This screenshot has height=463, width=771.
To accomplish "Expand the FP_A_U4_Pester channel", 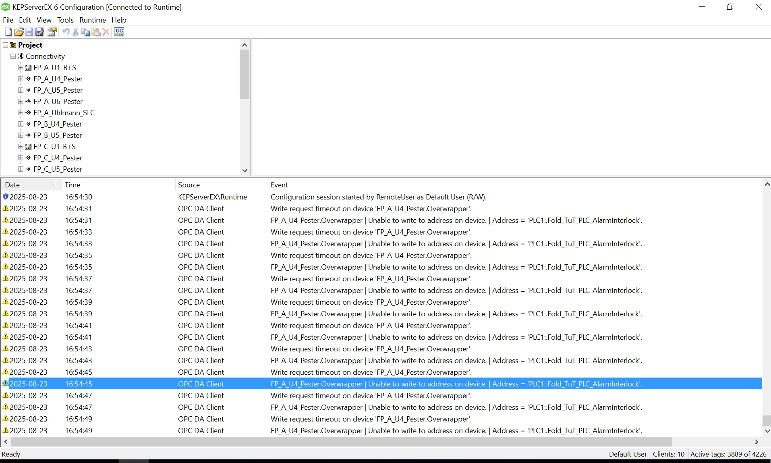I will 21,79.
